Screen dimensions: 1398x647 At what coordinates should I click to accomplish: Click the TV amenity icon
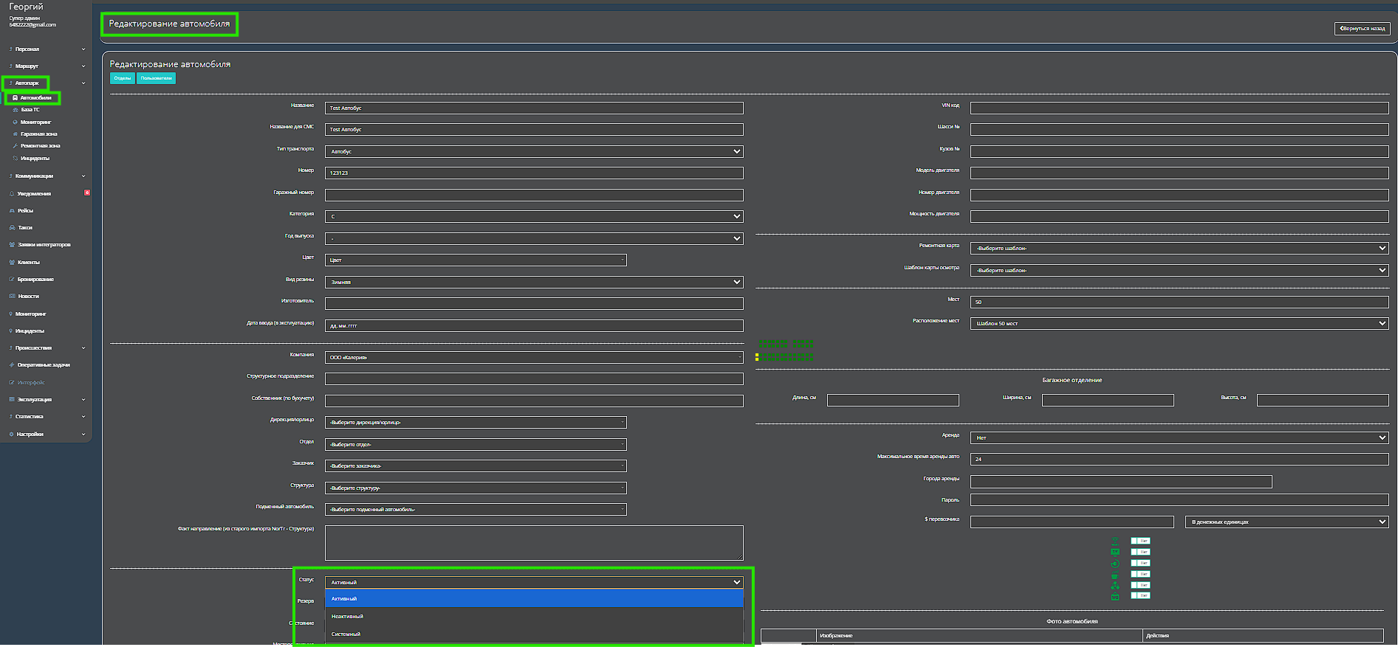click(1115, 552)
